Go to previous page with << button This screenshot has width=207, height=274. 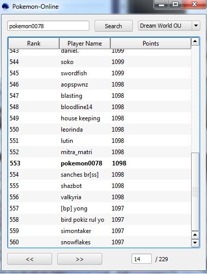[30, 259]
